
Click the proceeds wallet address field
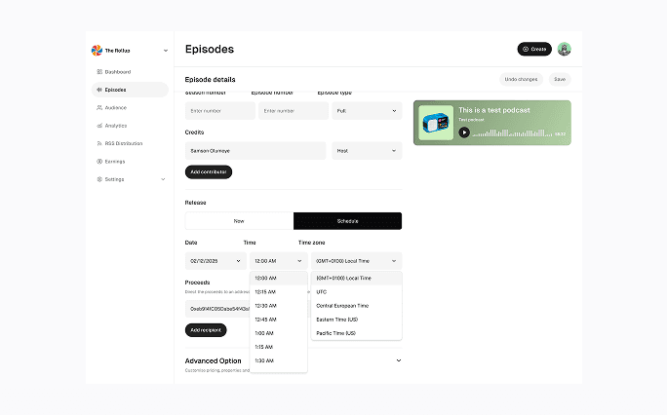(x=217, y=309)
